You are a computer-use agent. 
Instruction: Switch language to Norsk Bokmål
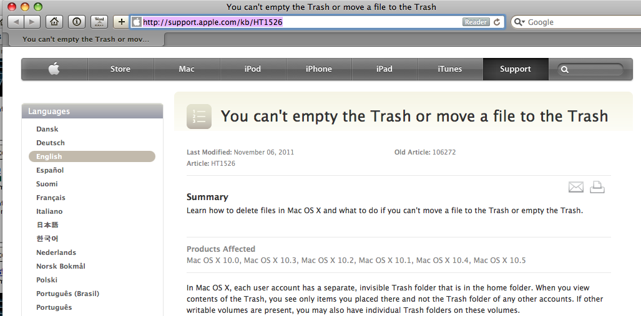61,266
